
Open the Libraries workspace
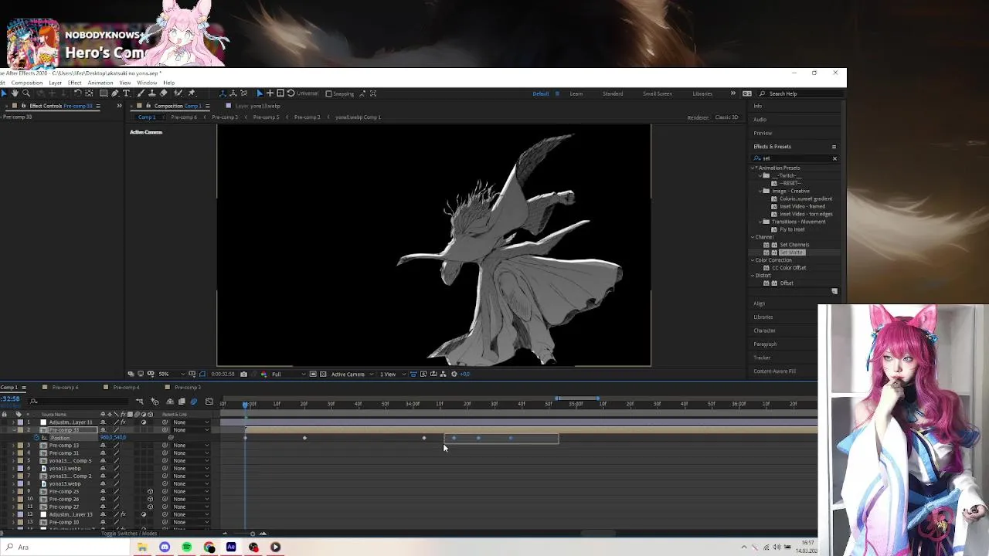tap(702, 93)
